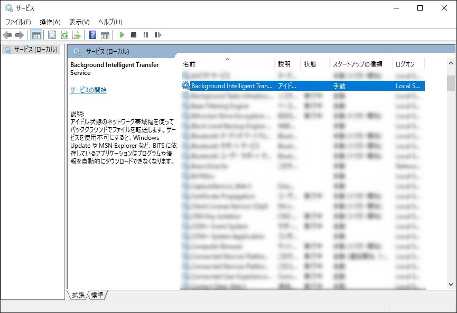
Task: Click the サービスの開始 link
Action: pyautogui.click(x=88, y=90)
